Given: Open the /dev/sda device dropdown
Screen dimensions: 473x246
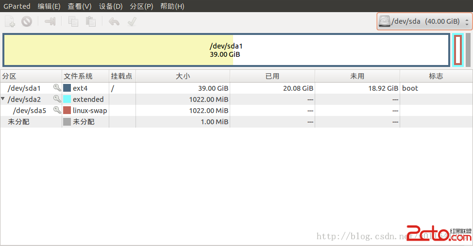Looking at the screenshot, I should [424, 21].
